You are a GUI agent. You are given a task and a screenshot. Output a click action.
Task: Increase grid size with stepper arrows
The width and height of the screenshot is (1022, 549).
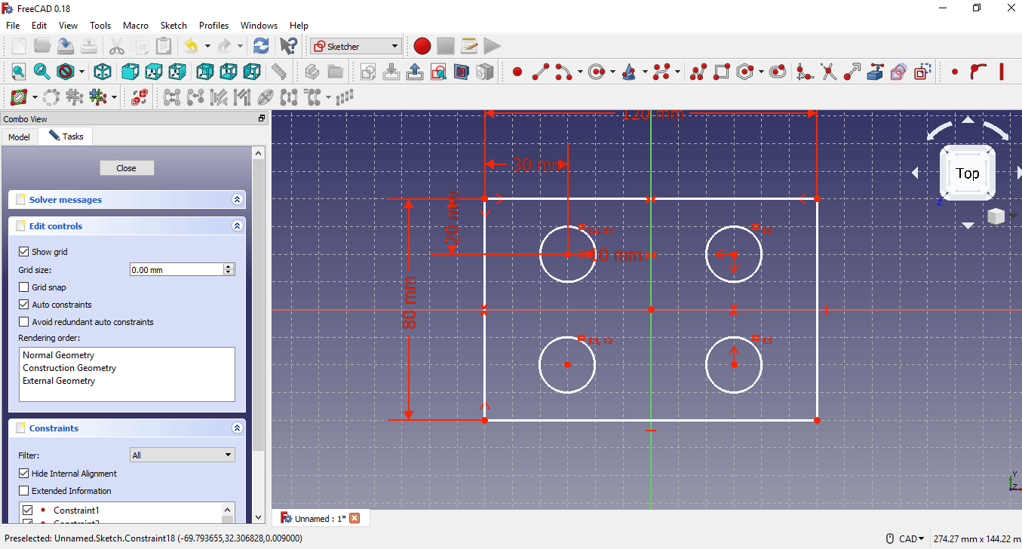coord(229,266)
